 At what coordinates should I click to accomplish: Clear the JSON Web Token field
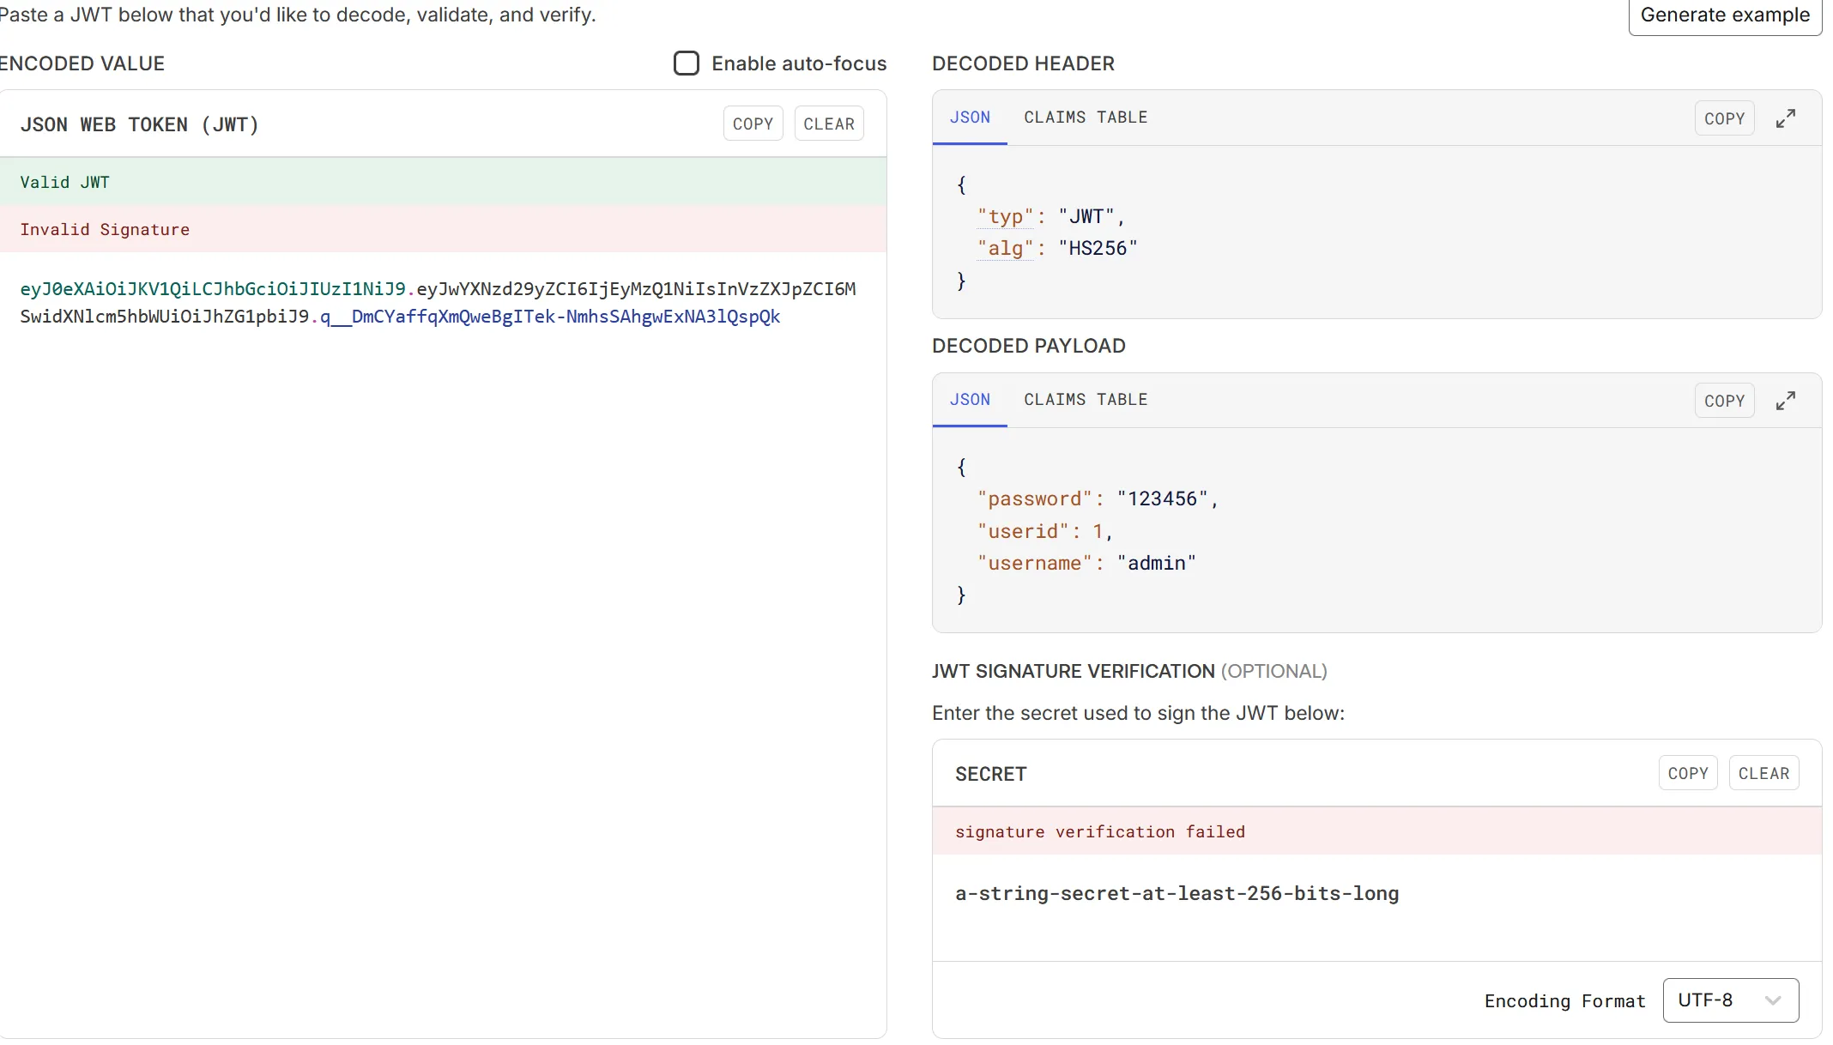[828, 124]
